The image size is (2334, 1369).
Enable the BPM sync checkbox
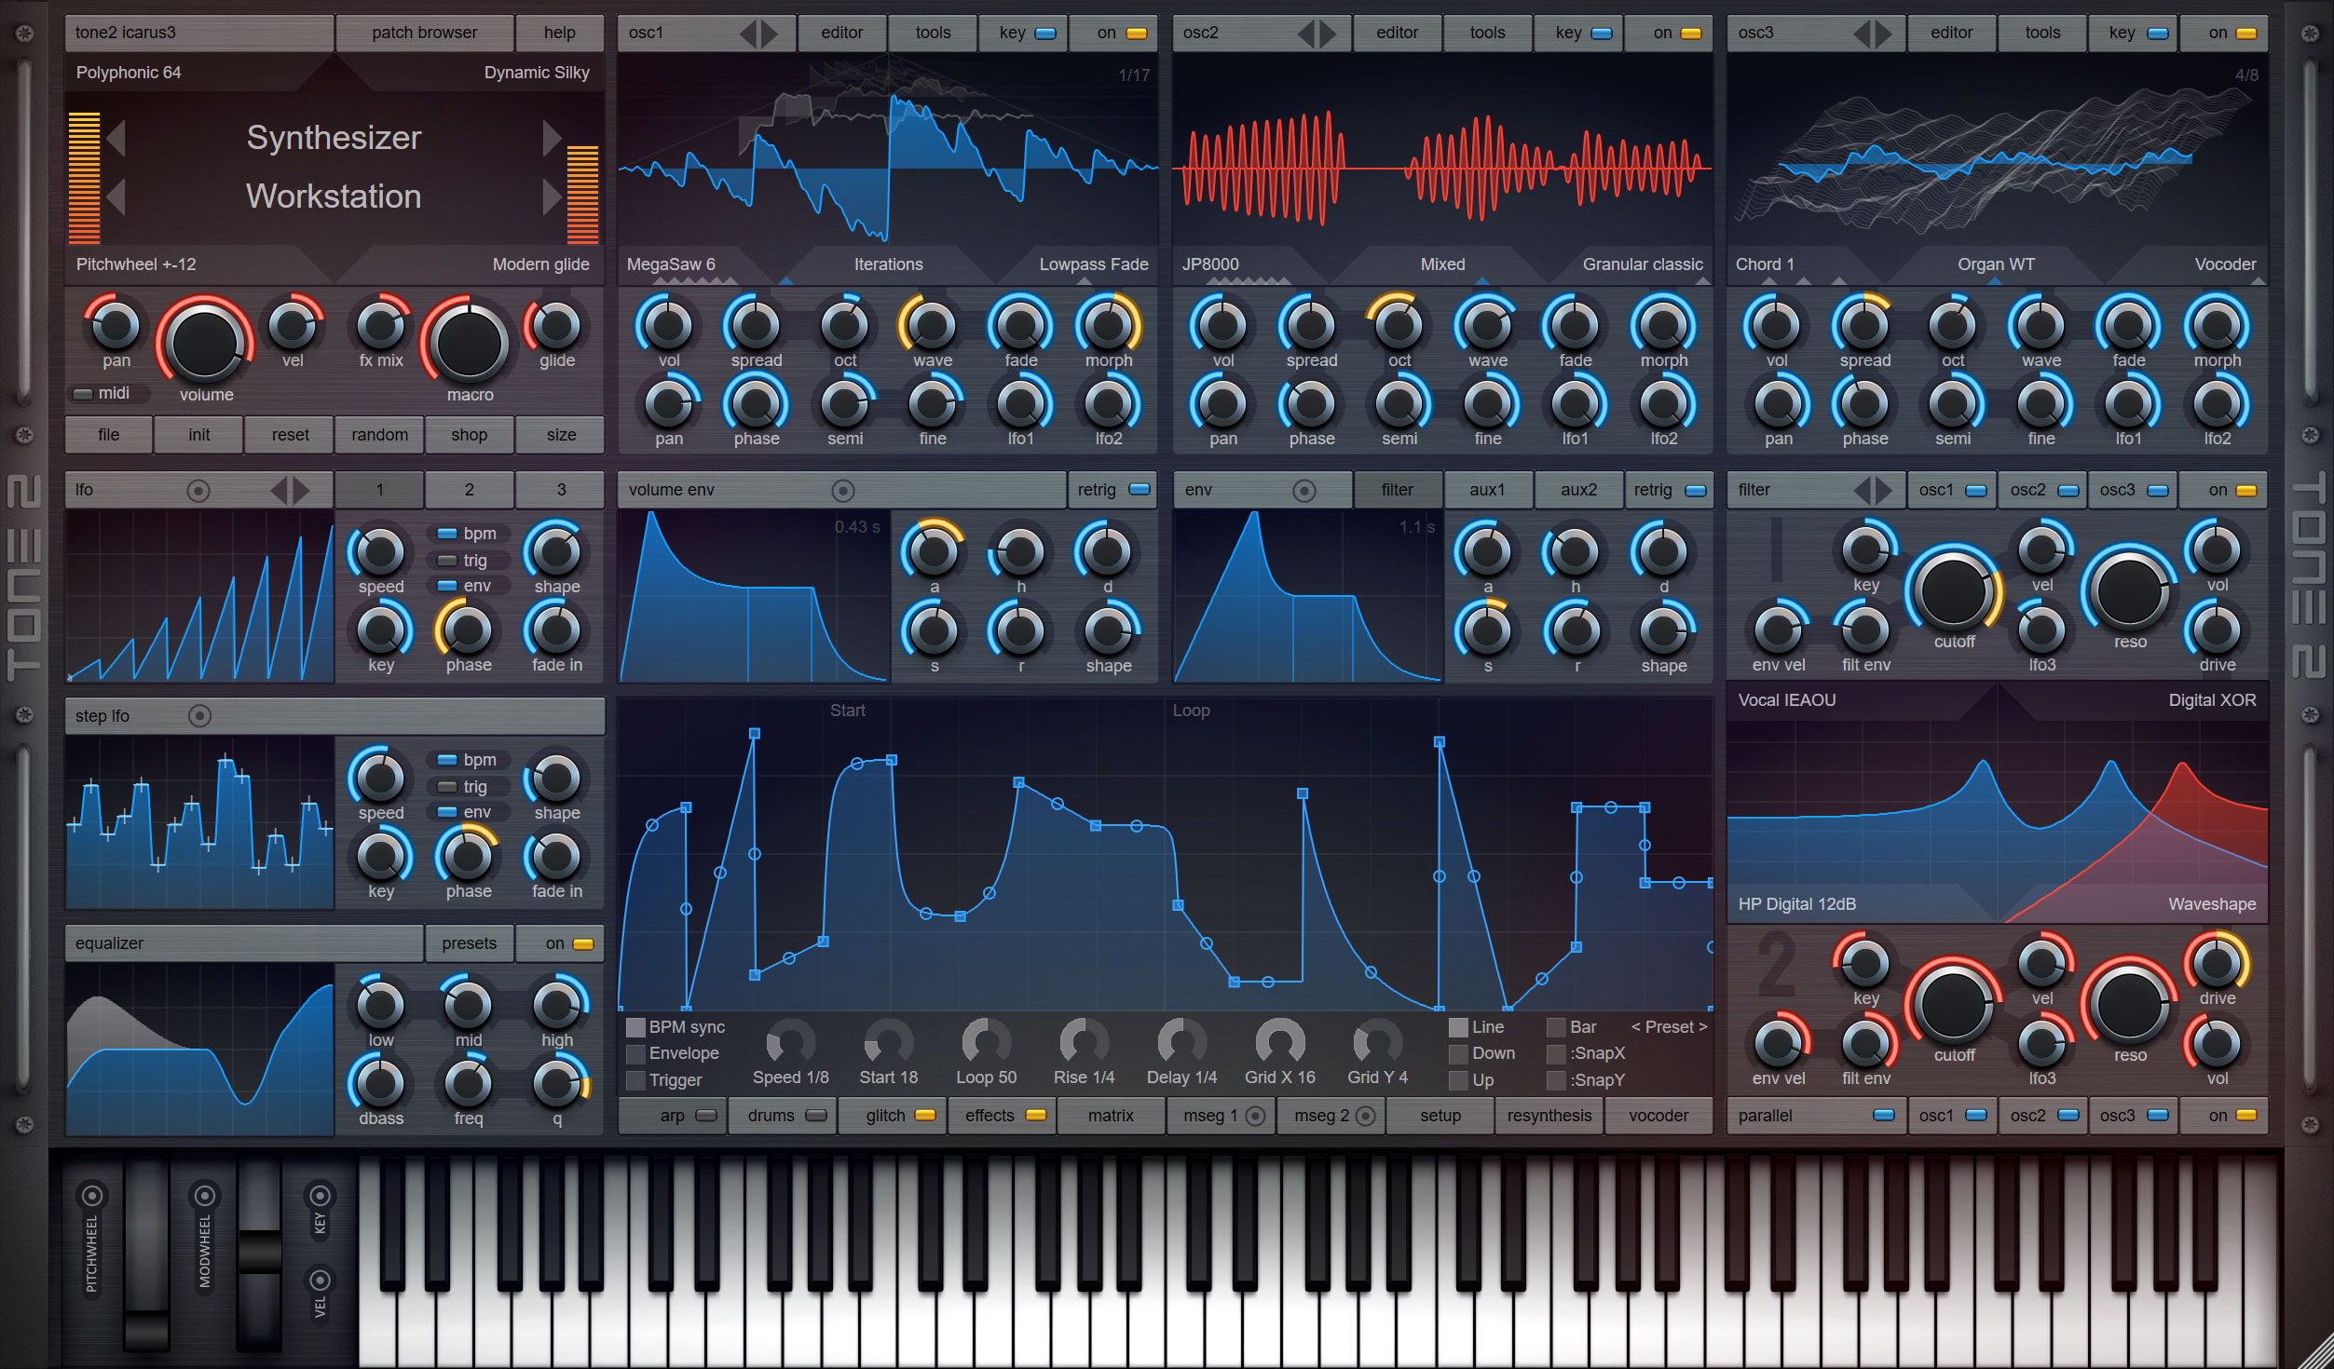click(636, 1027)
